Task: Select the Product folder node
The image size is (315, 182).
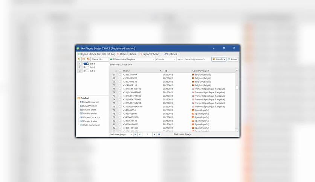Action: (83, 98)
